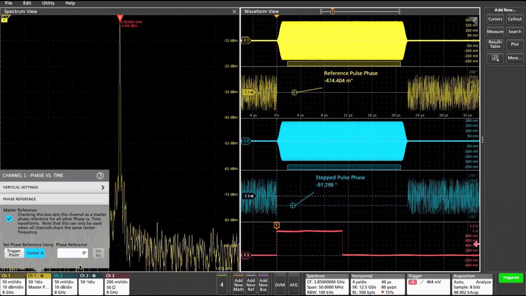Open the Measure tool
526x296 pixels.
tap(495, 31)
